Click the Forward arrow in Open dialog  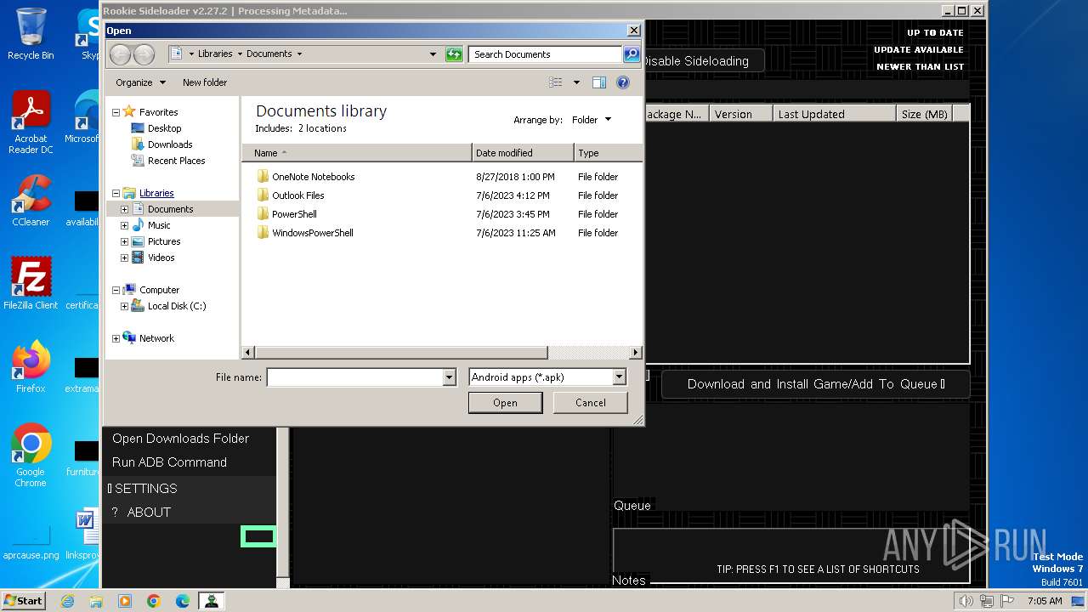click(x=144, y=54)
